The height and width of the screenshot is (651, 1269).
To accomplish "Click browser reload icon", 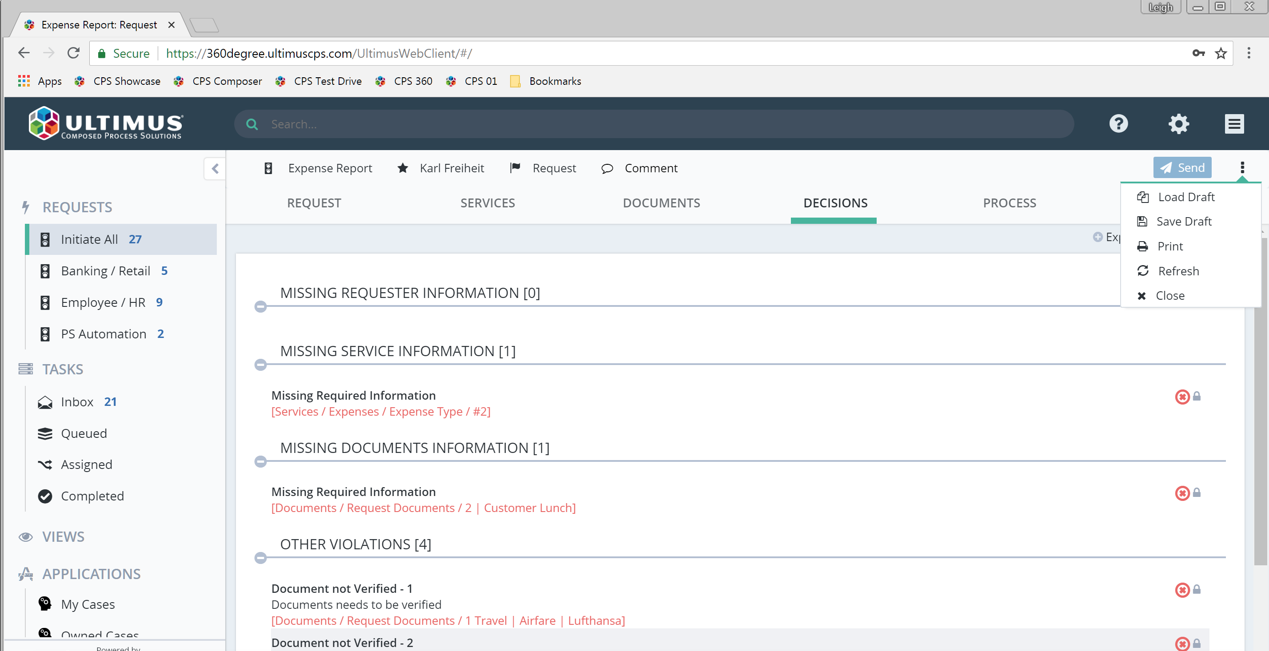I will pyautogui.click(x=73, y=53).
